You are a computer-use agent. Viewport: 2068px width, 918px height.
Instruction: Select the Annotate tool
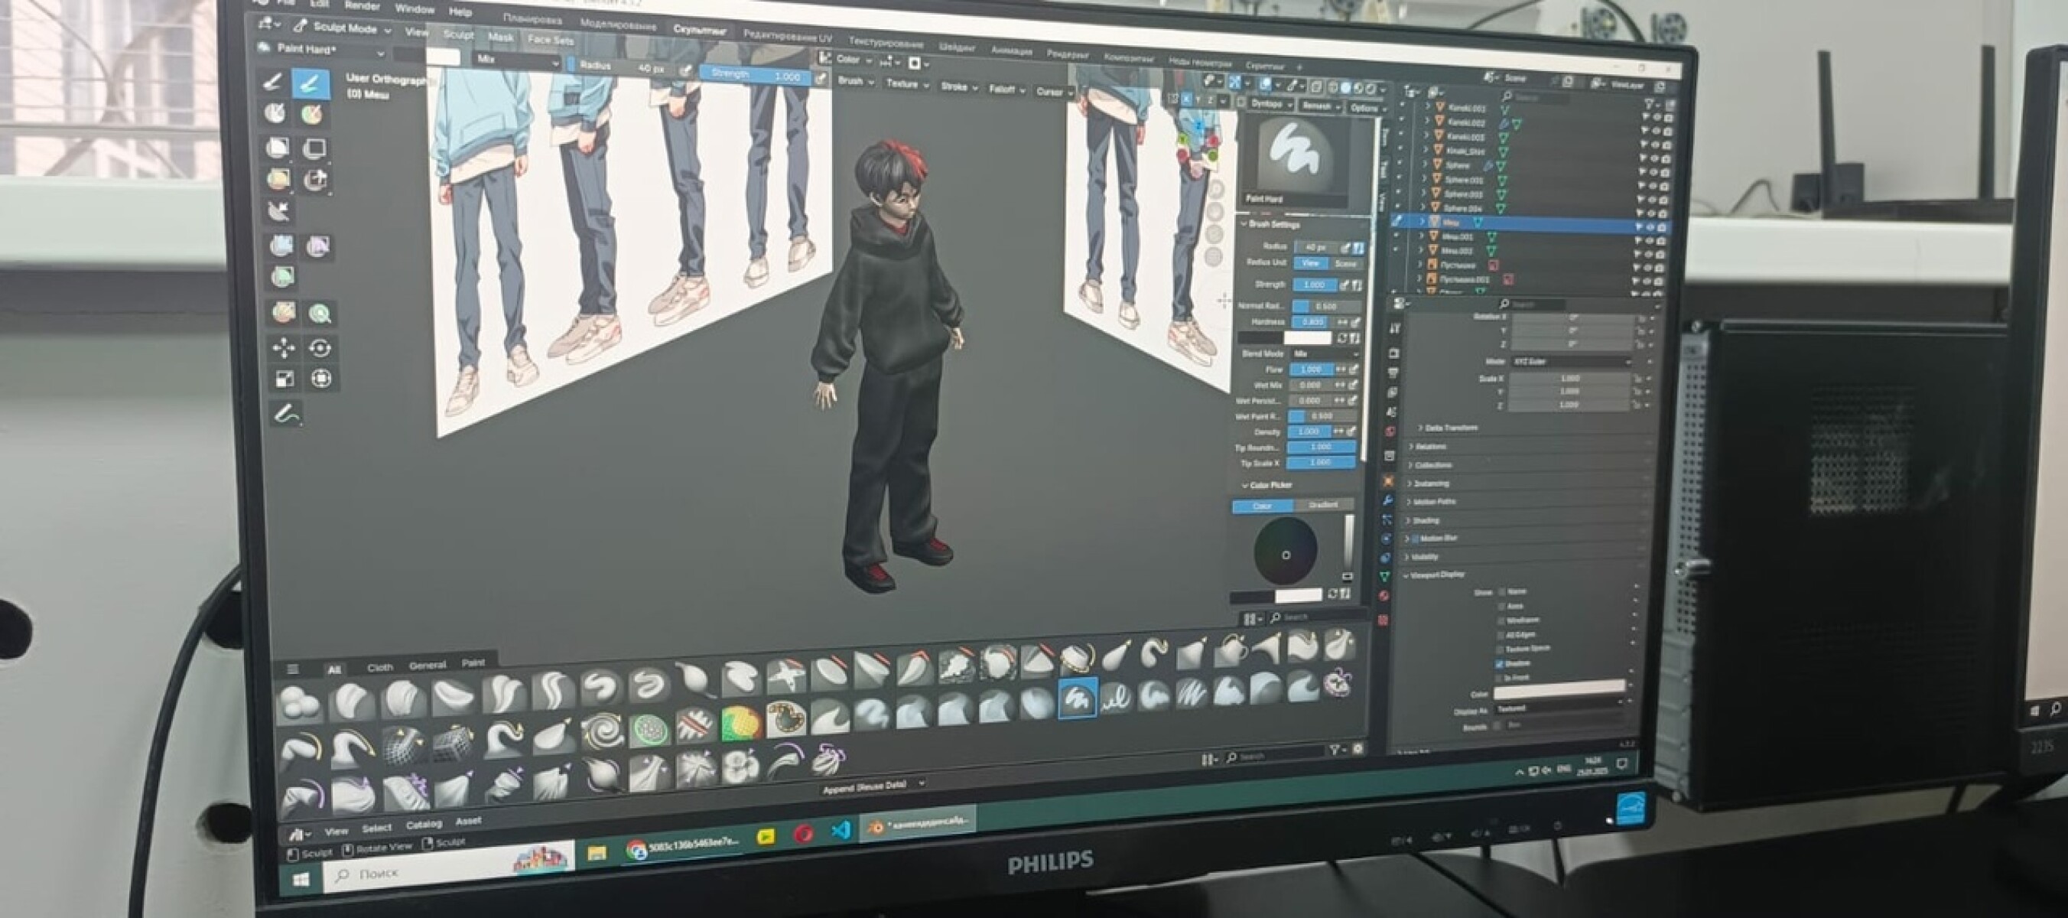[287, 414]
